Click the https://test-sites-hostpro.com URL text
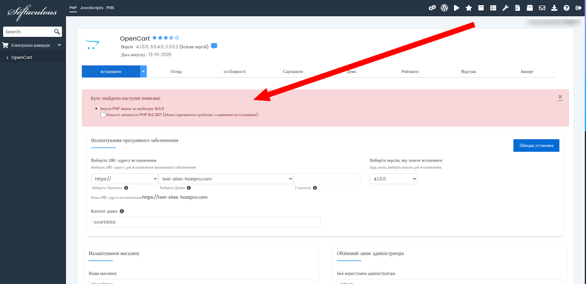 click(x=175, y=197)
